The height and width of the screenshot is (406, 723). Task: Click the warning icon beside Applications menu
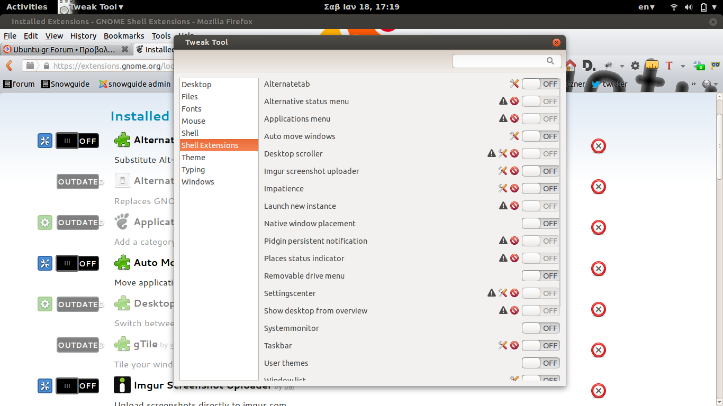[x=503, y=118]
